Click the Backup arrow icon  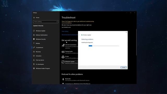pyautogui.click(x=34, y=43)
